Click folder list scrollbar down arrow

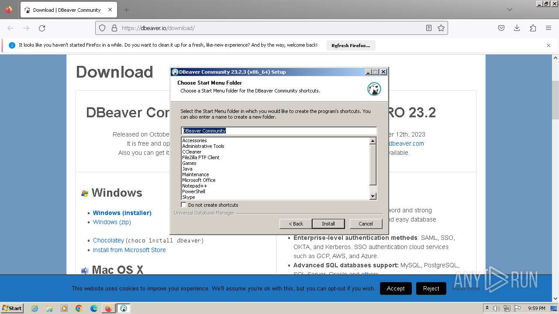[x=373, y=196]
